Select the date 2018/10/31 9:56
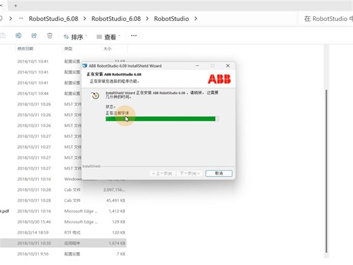 [33, 254]
